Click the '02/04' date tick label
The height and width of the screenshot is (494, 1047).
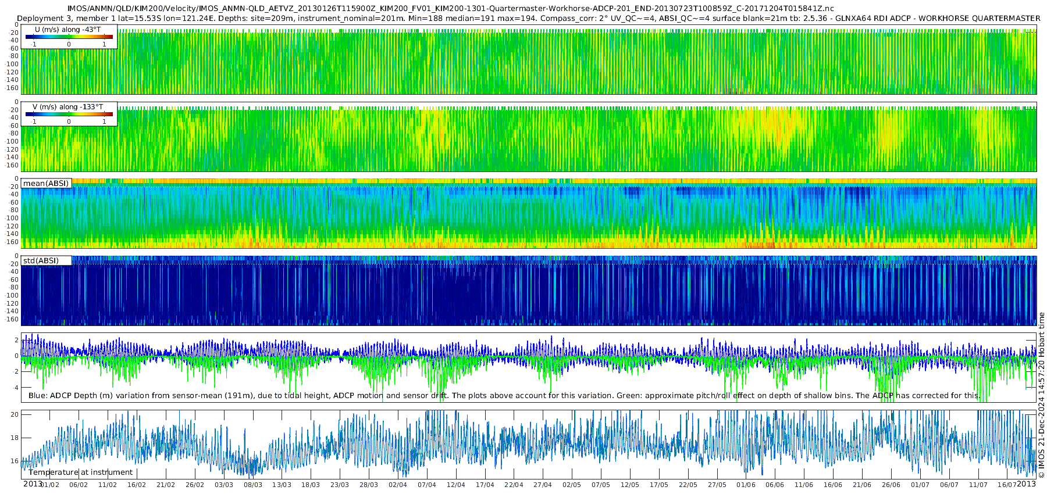click(398, 485)
